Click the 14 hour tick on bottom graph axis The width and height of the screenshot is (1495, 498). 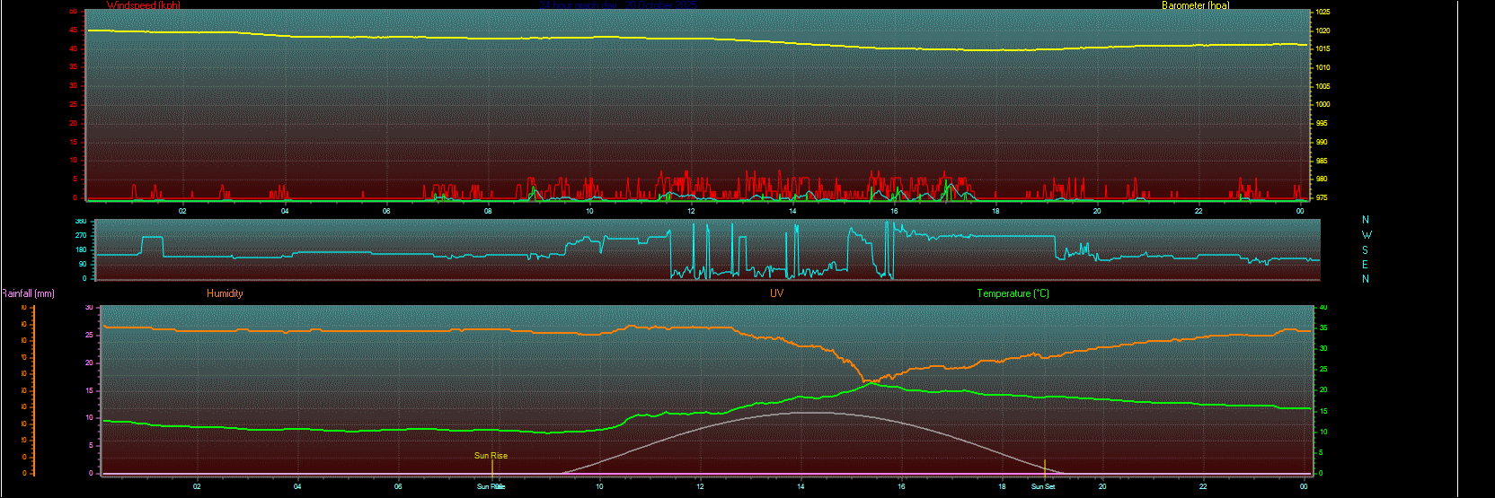point(801,486)
